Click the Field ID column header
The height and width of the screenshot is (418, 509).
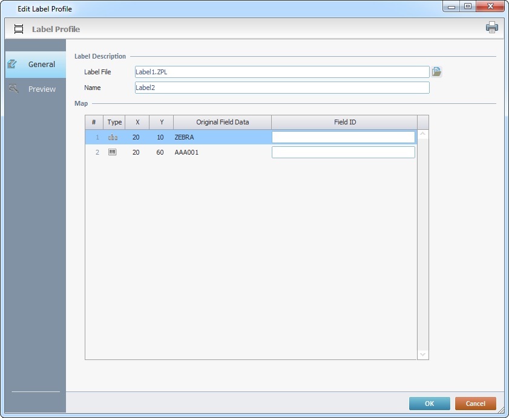click(344, 122)
